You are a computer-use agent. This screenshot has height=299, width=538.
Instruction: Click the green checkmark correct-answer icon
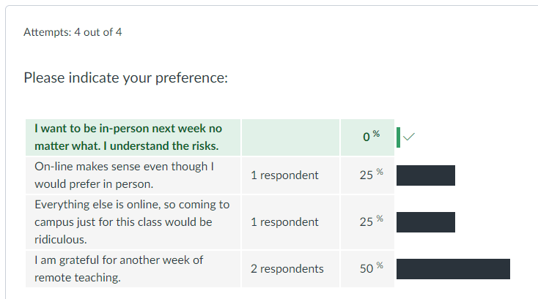pyautogui.click(x=409, y=136)
